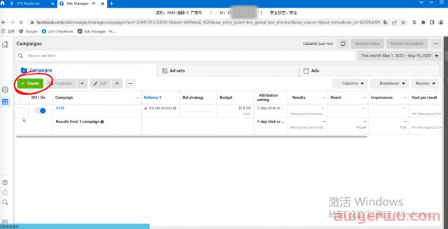Screen dimensions: 448x229
Task: Click the Search and filter field
Action: click(185, 56)
